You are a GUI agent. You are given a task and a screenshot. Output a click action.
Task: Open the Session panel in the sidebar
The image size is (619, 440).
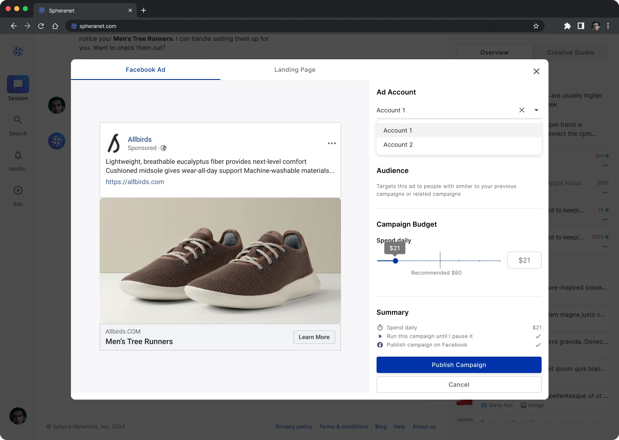click(18, 88)
